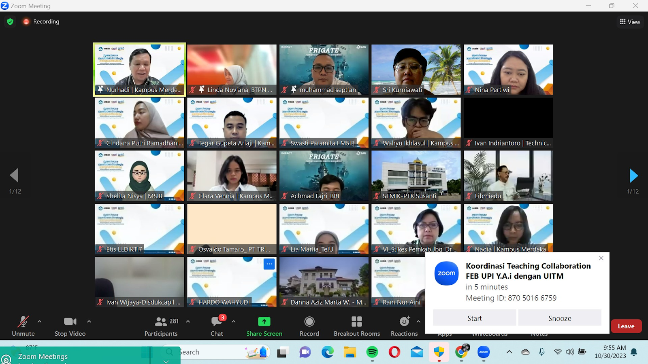Open Opera browser from the taskbar
The width and height of the screenshot is (648, 364).
tap(394, 352)
